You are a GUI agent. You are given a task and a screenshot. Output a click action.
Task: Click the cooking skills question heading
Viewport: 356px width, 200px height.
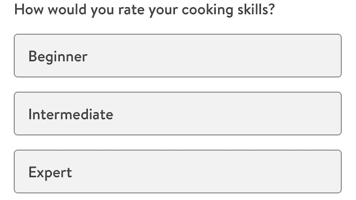pos(144,9)
